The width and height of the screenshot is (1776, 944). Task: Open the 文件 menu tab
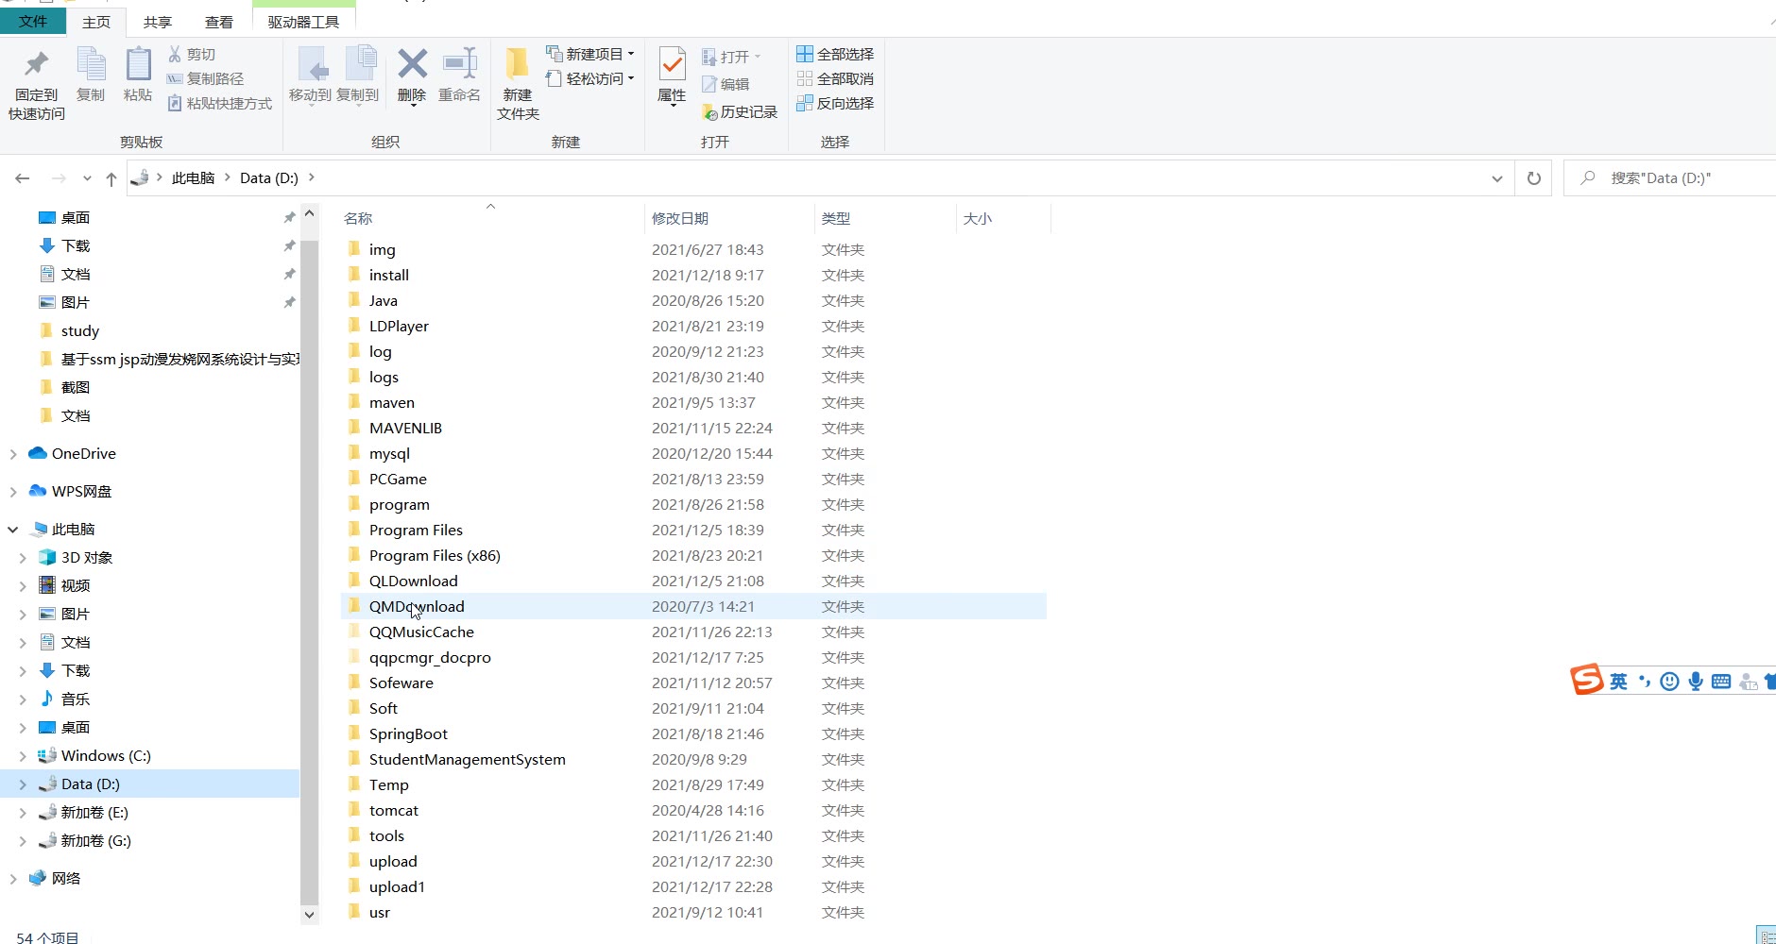click(33, 21)
